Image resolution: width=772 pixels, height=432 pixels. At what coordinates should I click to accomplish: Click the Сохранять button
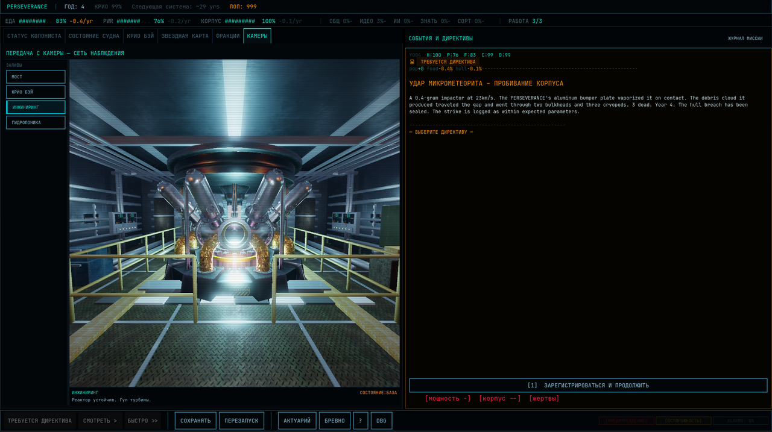195,421
